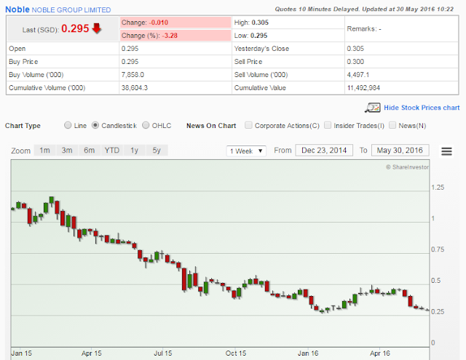Select the Line chart type
Image resolution: width=466 pixels, height=360 pixels.
click(68, 125)
